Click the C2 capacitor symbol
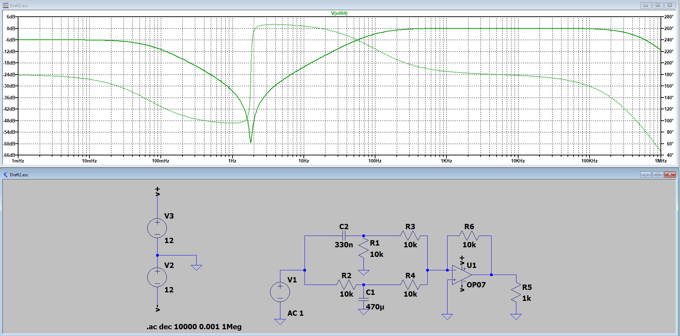 tap(344, 236)
